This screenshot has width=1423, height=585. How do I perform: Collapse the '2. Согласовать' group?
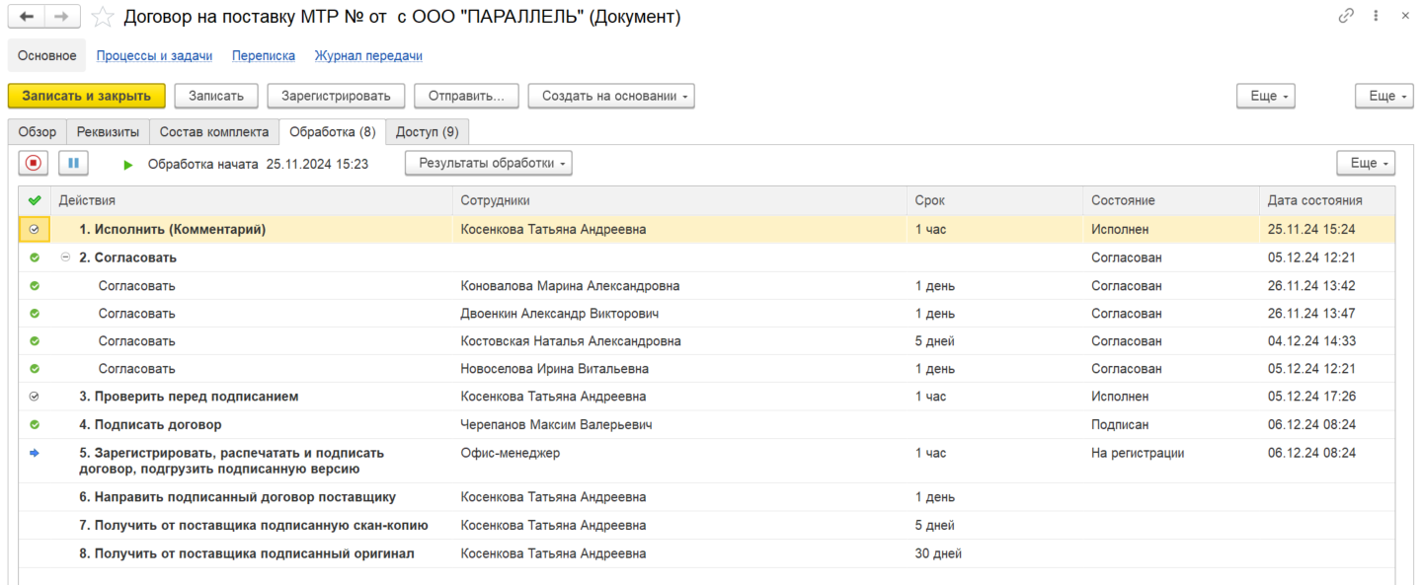point(66,257)
